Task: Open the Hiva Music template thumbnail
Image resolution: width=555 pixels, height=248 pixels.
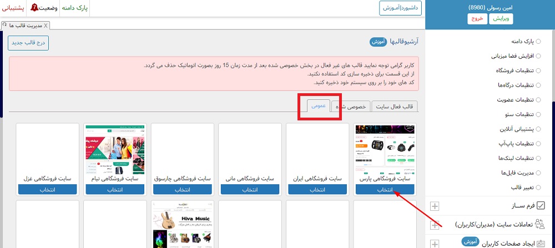Action: [183, 225]
